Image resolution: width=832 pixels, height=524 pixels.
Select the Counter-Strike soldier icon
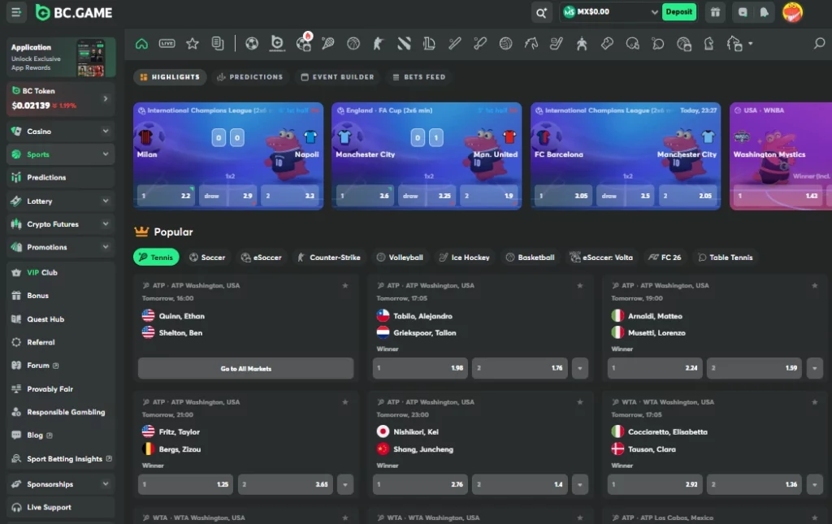pos(378,44)
